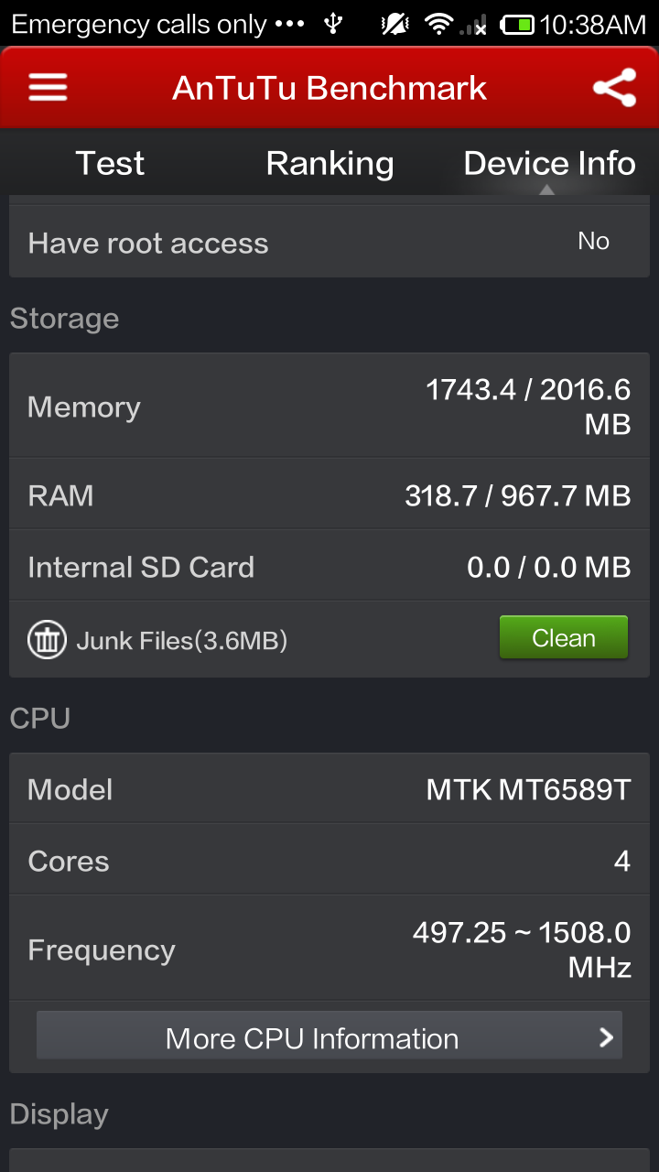The height and width of the screenshot is (1172, 659).
Task: Tap the CPU Model MTK MT6589T row
Action: tap(329, 788)
